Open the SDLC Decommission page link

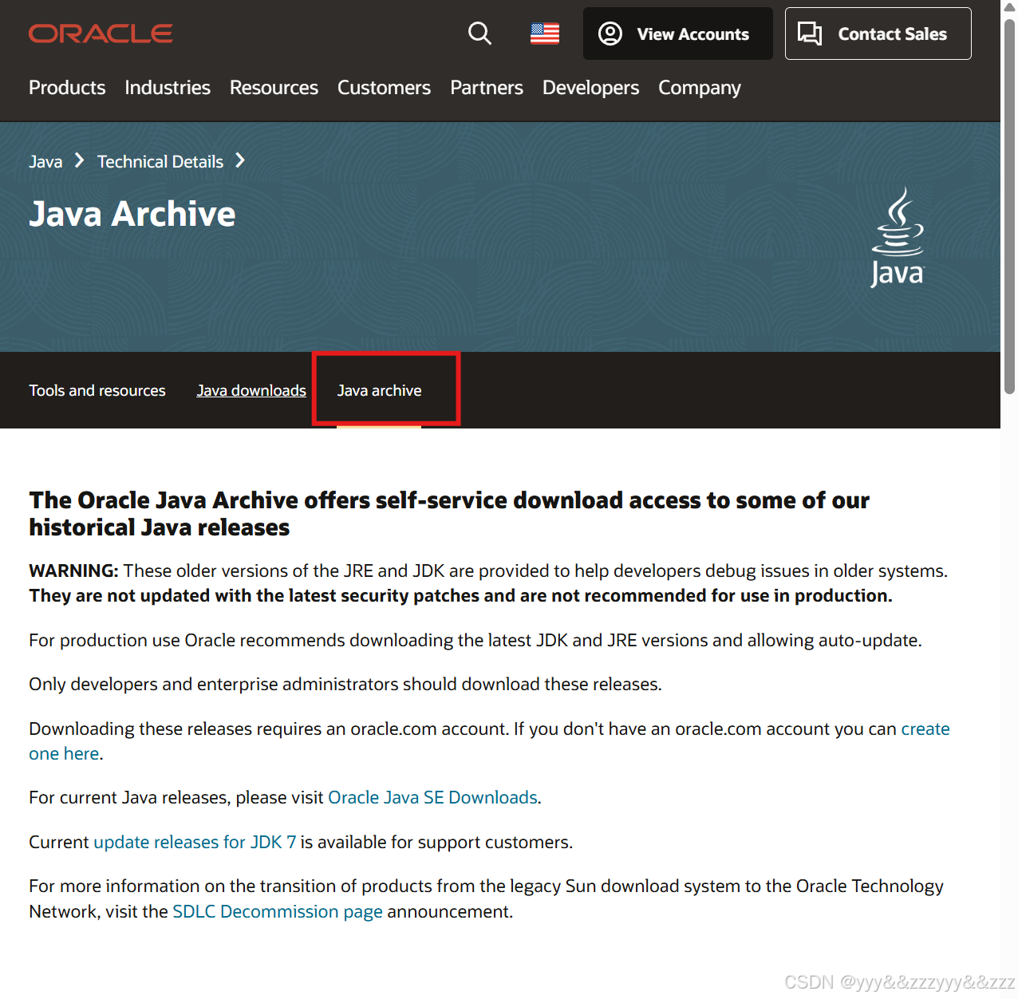coord(278,911)
